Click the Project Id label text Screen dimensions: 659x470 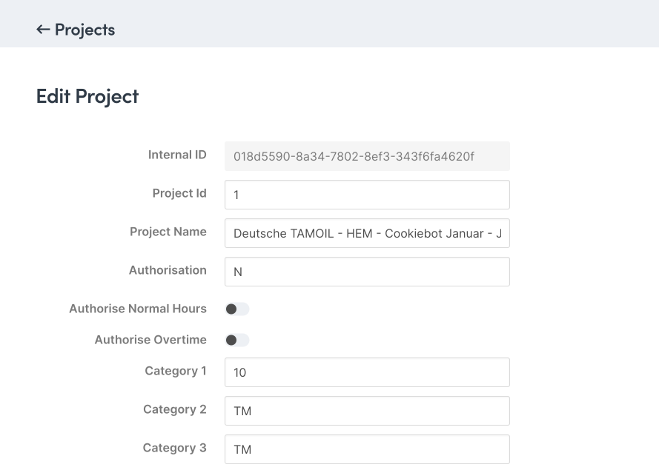pyautogui.click(x=179, y=193)
